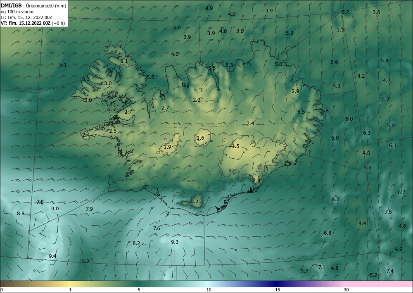Click the value 6.8 on the map
Image resolution: width=413 pixels, height=293 pixels.
pyautogui.click(x=328, y=233)
